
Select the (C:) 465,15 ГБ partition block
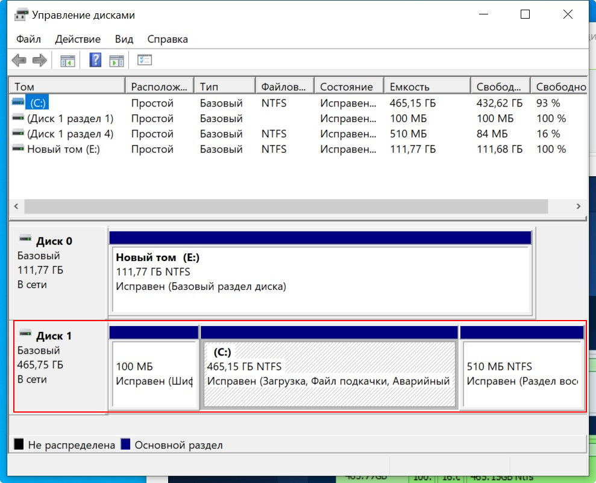(329, 374)
